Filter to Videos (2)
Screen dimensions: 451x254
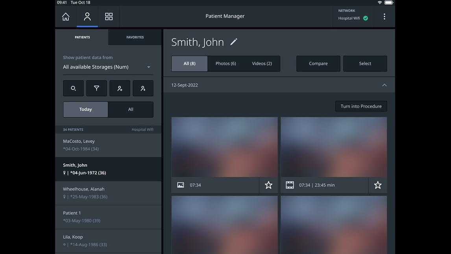click(x=262, y=63)
